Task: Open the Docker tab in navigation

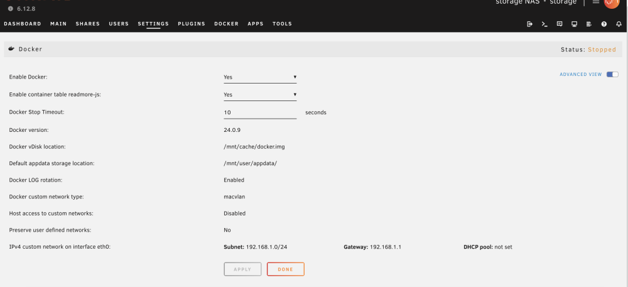Action: [x=226, y=24]
